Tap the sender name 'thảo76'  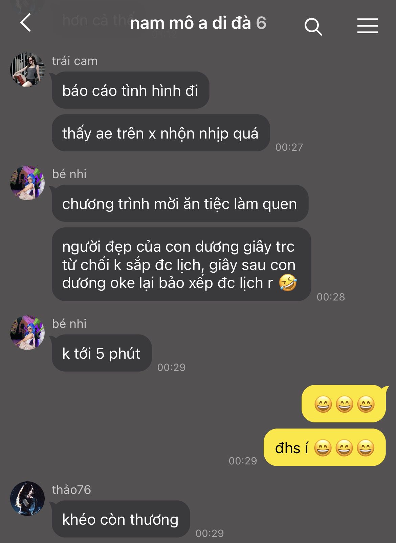click(71, 490)
